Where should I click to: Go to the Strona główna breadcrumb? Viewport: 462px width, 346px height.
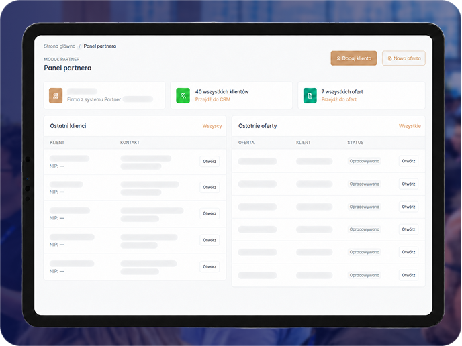coord(60,46)
